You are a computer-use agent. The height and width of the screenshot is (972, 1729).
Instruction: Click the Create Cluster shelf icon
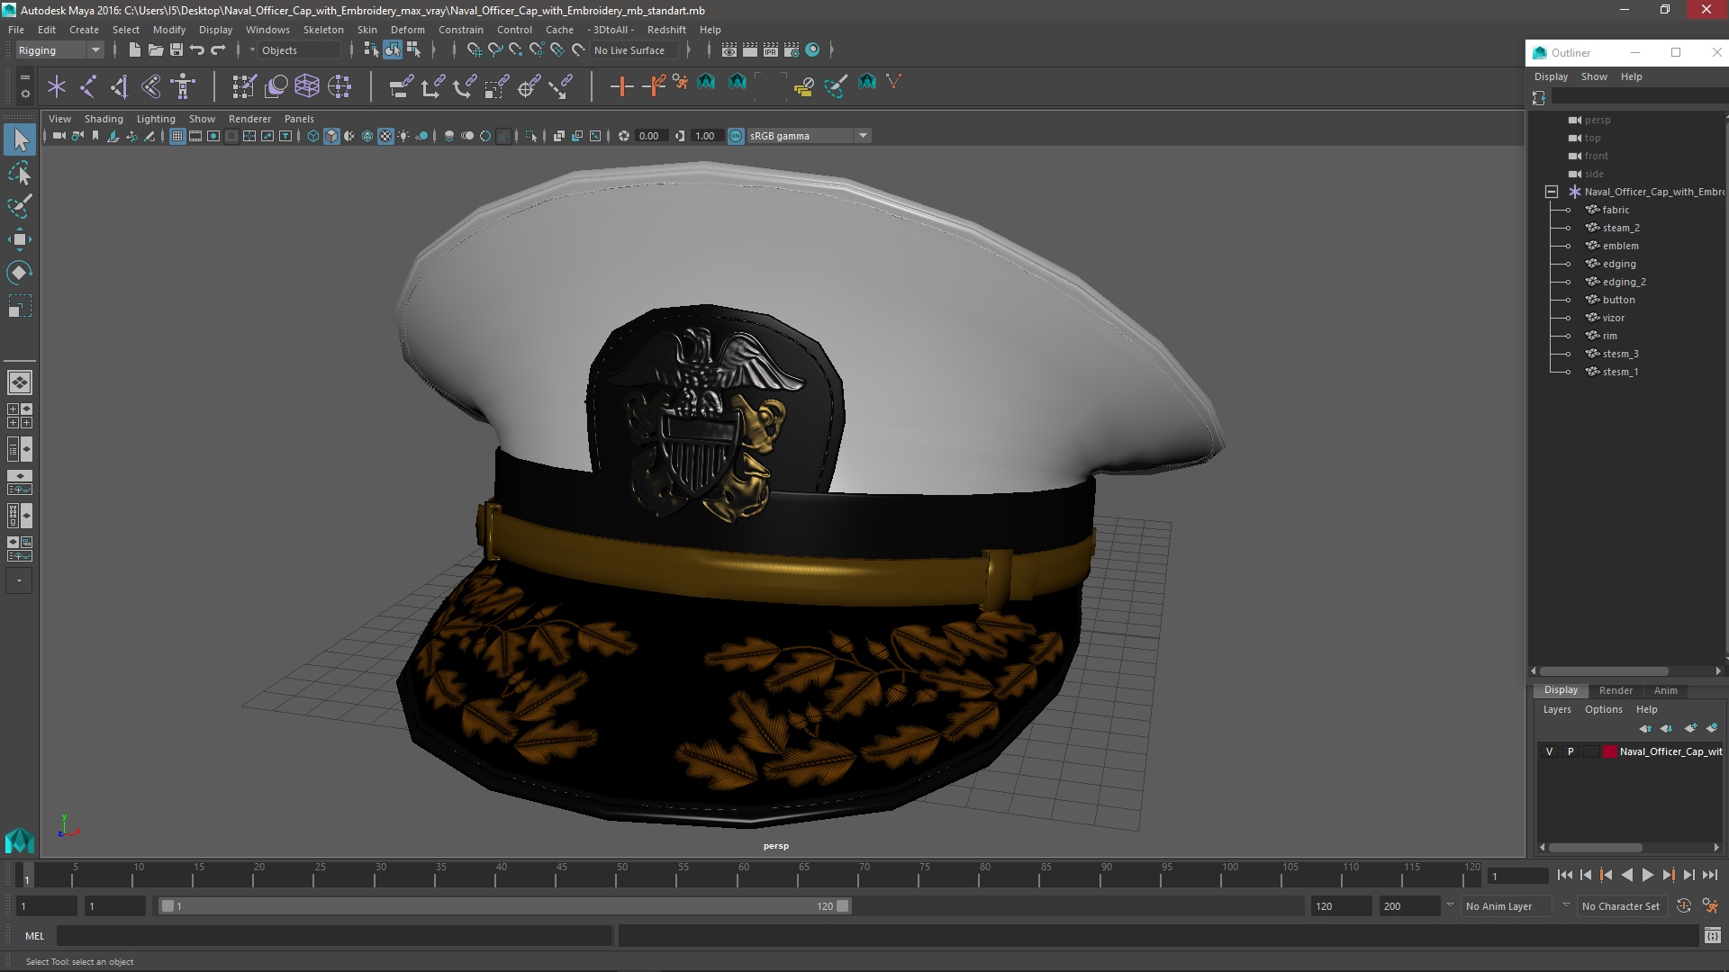[339, 86]
